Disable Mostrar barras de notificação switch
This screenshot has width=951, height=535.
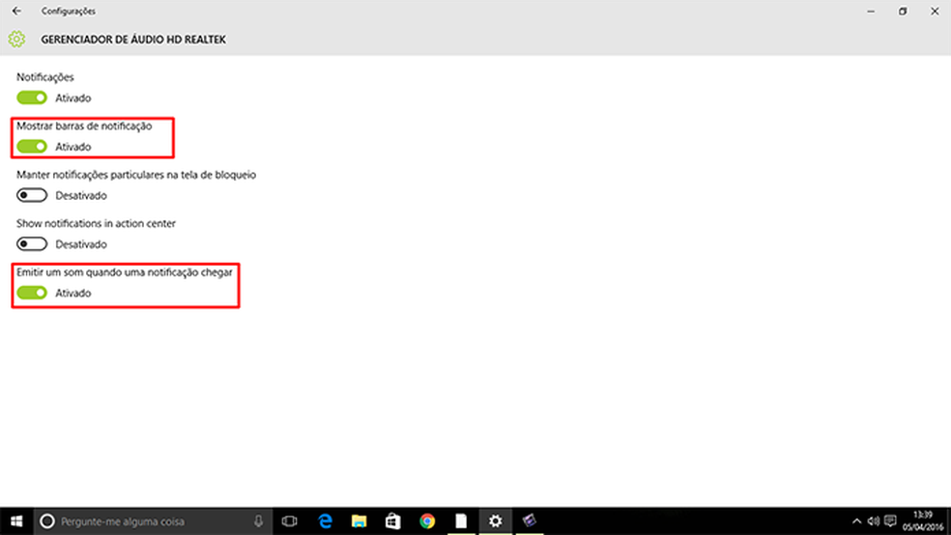click(x=32, y=147)
